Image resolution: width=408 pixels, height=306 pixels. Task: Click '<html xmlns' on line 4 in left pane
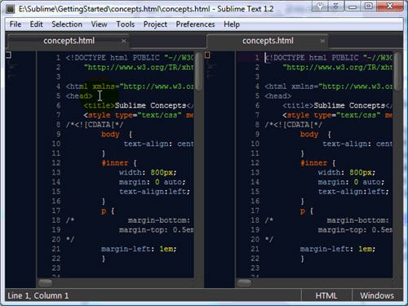pyautogui.click(x=90, y=86)
